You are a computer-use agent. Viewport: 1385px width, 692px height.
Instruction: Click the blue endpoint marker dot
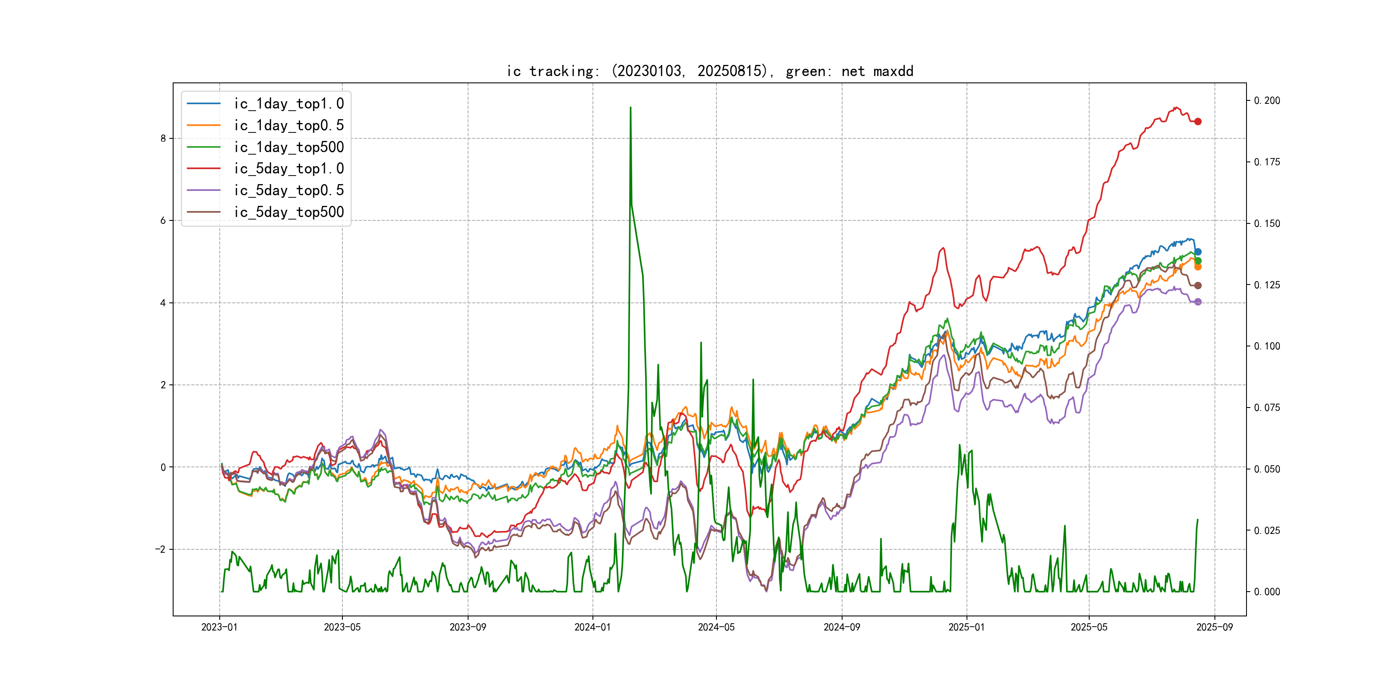[x=1198, y=252]
